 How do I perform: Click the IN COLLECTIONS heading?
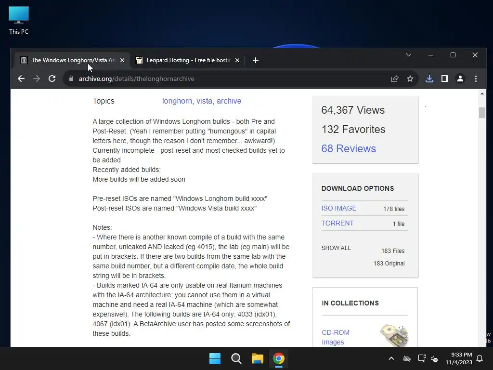pyautogui.click(x=350, y=303)
